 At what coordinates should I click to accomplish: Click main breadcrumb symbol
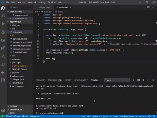pos(59,12)
